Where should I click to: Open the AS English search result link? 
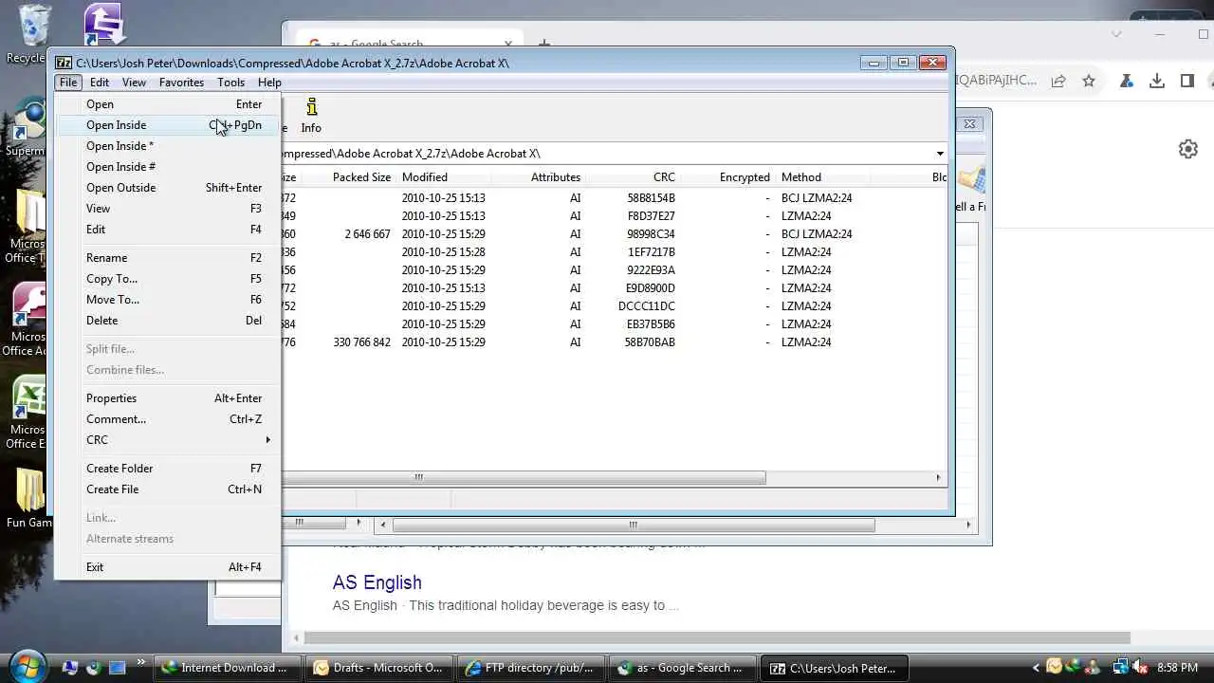(x=377, y=582)
